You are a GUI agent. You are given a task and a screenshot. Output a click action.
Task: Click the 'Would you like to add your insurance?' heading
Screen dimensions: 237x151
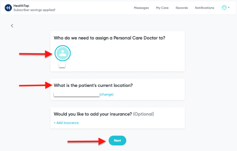pos(93,114)
